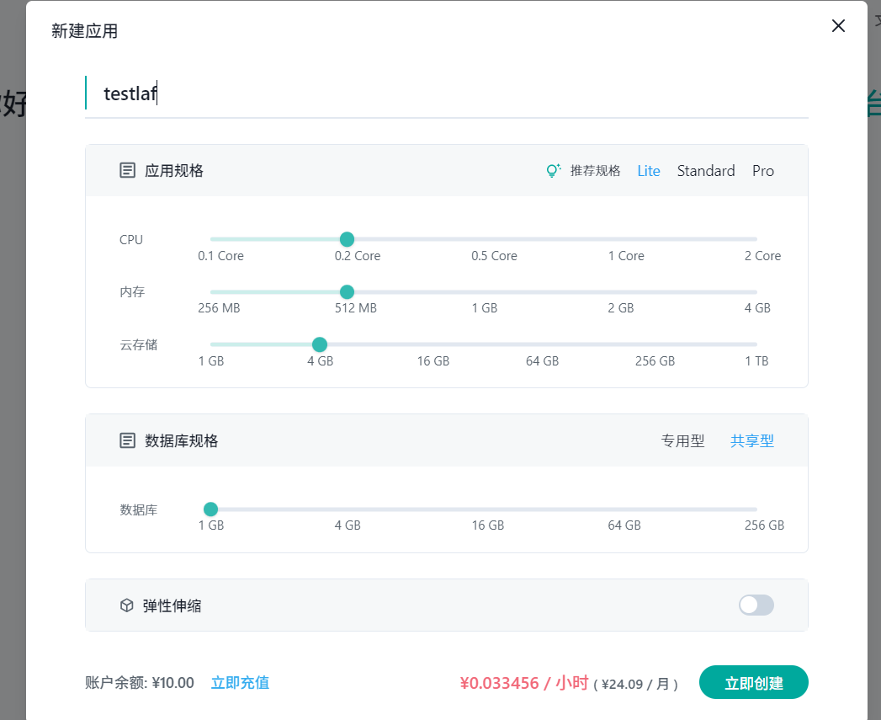Set 数据库 to 4 GB
Image resolution: width=881 pixels, height=720 pixels.
pos(348,525)
